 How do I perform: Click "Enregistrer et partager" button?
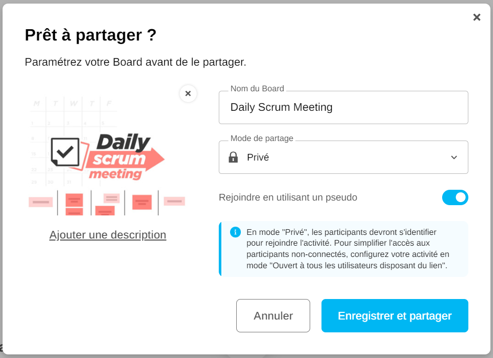pos(394,316)
